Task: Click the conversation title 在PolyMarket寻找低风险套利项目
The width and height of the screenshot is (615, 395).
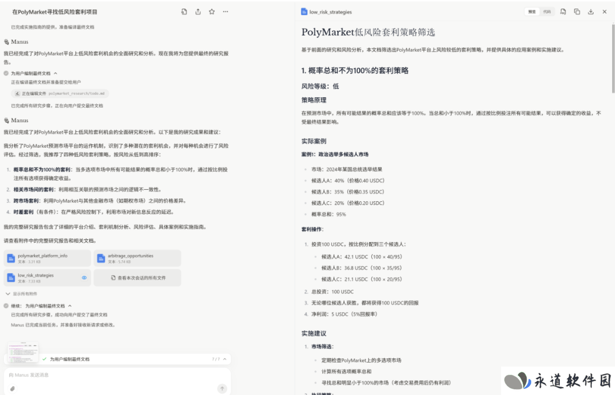Action: click(x=55, y=12)
